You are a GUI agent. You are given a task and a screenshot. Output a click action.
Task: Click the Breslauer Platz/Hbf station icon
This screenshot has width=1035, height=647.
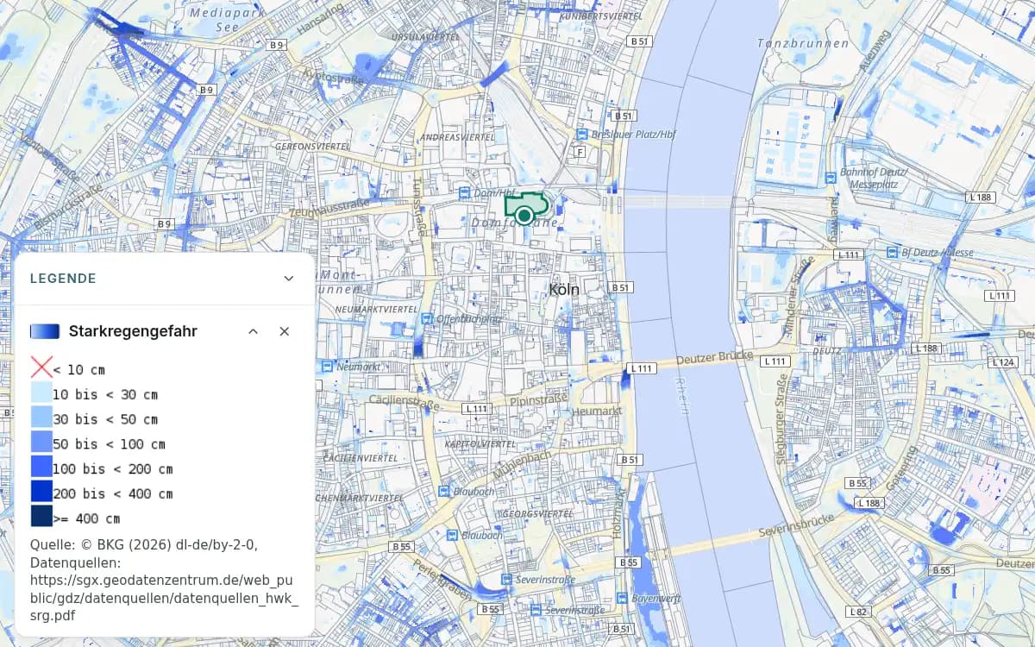tap(582, 135)
